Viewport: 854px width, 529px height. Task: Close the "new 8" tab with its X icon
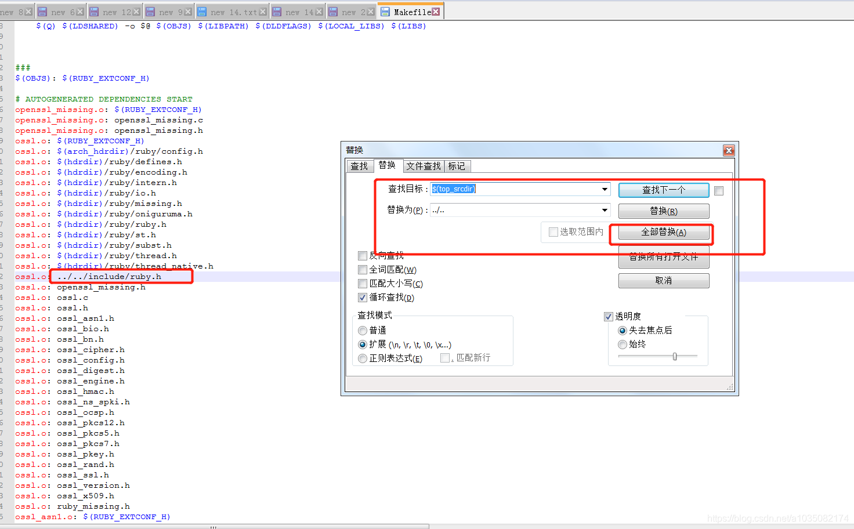(x=28, y=12)
